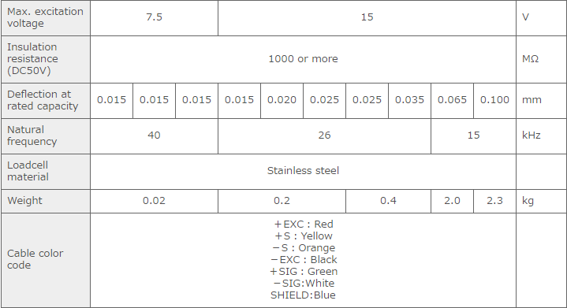Image resolution: width=567 pixels, height=308 pixels.
Task: Select the kg unit cell
Action: pyautogui.click(x=541, y=201)
